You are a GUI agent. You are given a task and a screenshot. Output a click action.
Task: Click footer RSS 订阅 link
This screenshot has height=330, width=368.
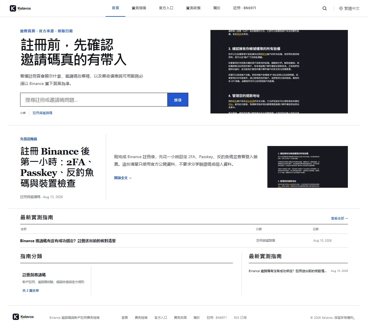coord(240,318)
